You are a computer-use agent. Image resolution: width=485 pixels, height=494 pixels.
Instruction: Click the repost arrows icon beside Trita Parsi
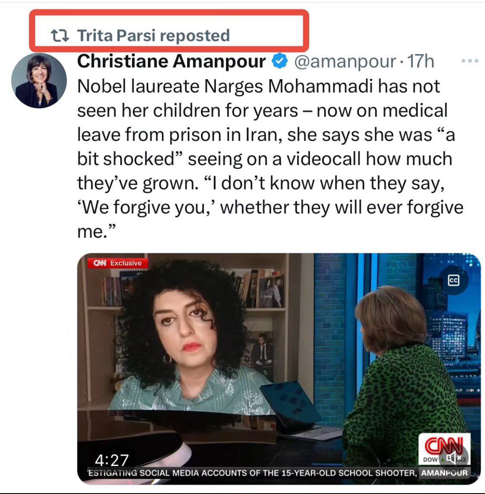pyautogui.click(x=60, y=36)
